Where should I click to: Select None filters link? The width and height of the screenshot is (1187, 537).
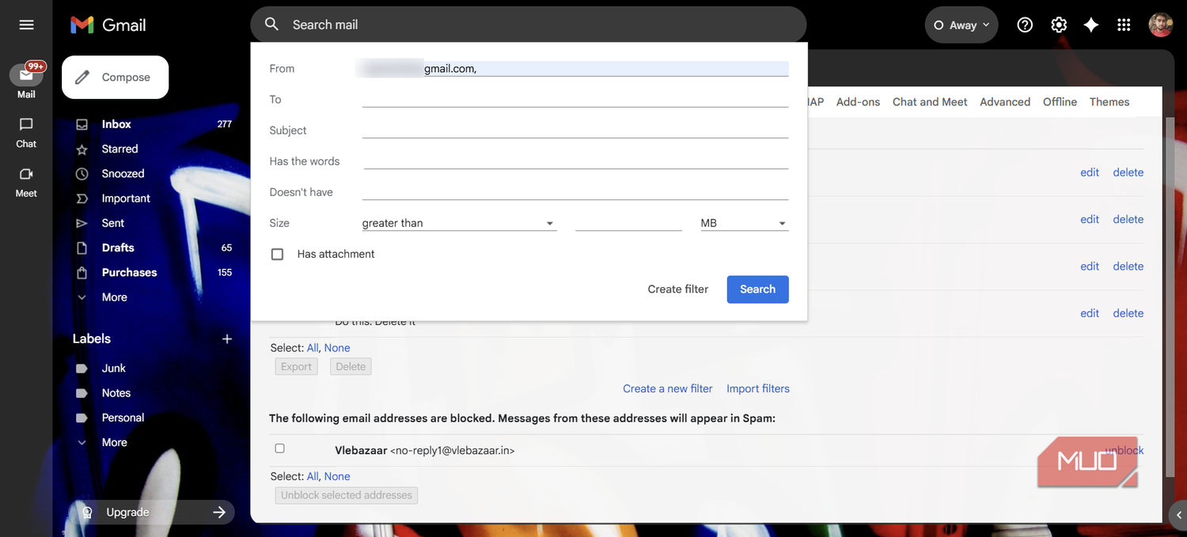337,348
